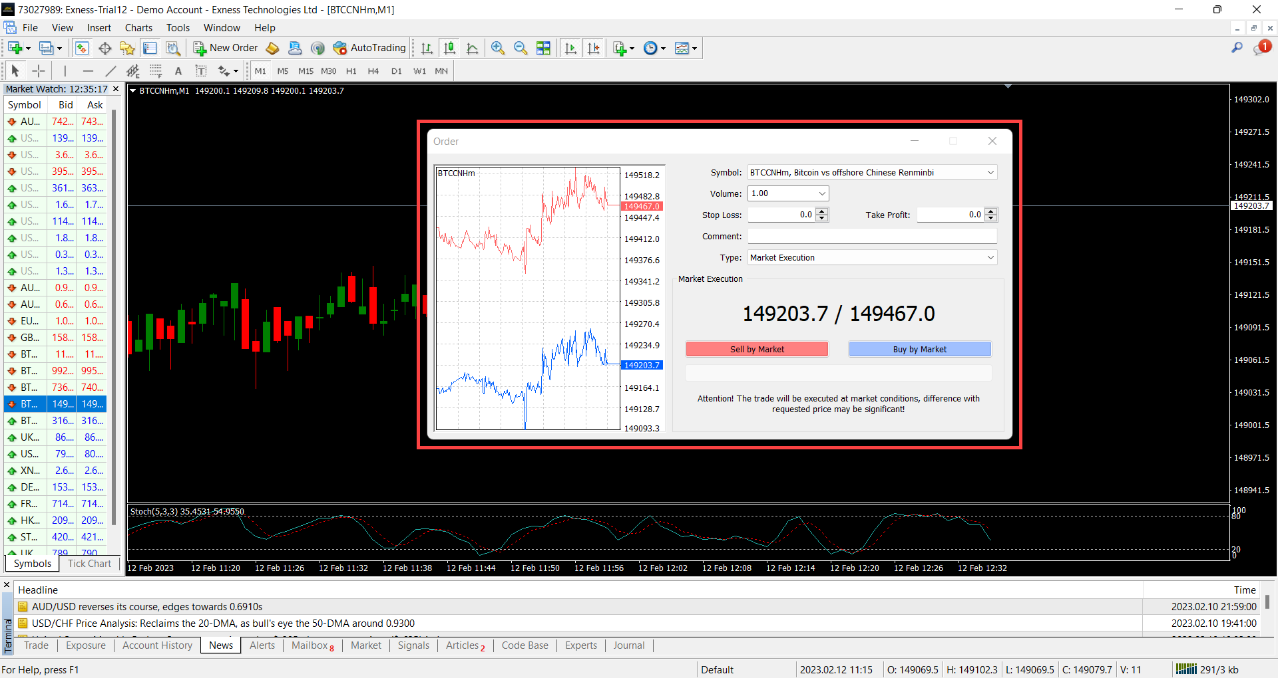Expand the Indicators dropdown arrow
The width and height of the screenshot is (1278, 678).
pyautogui.click(x=632, y=48)
